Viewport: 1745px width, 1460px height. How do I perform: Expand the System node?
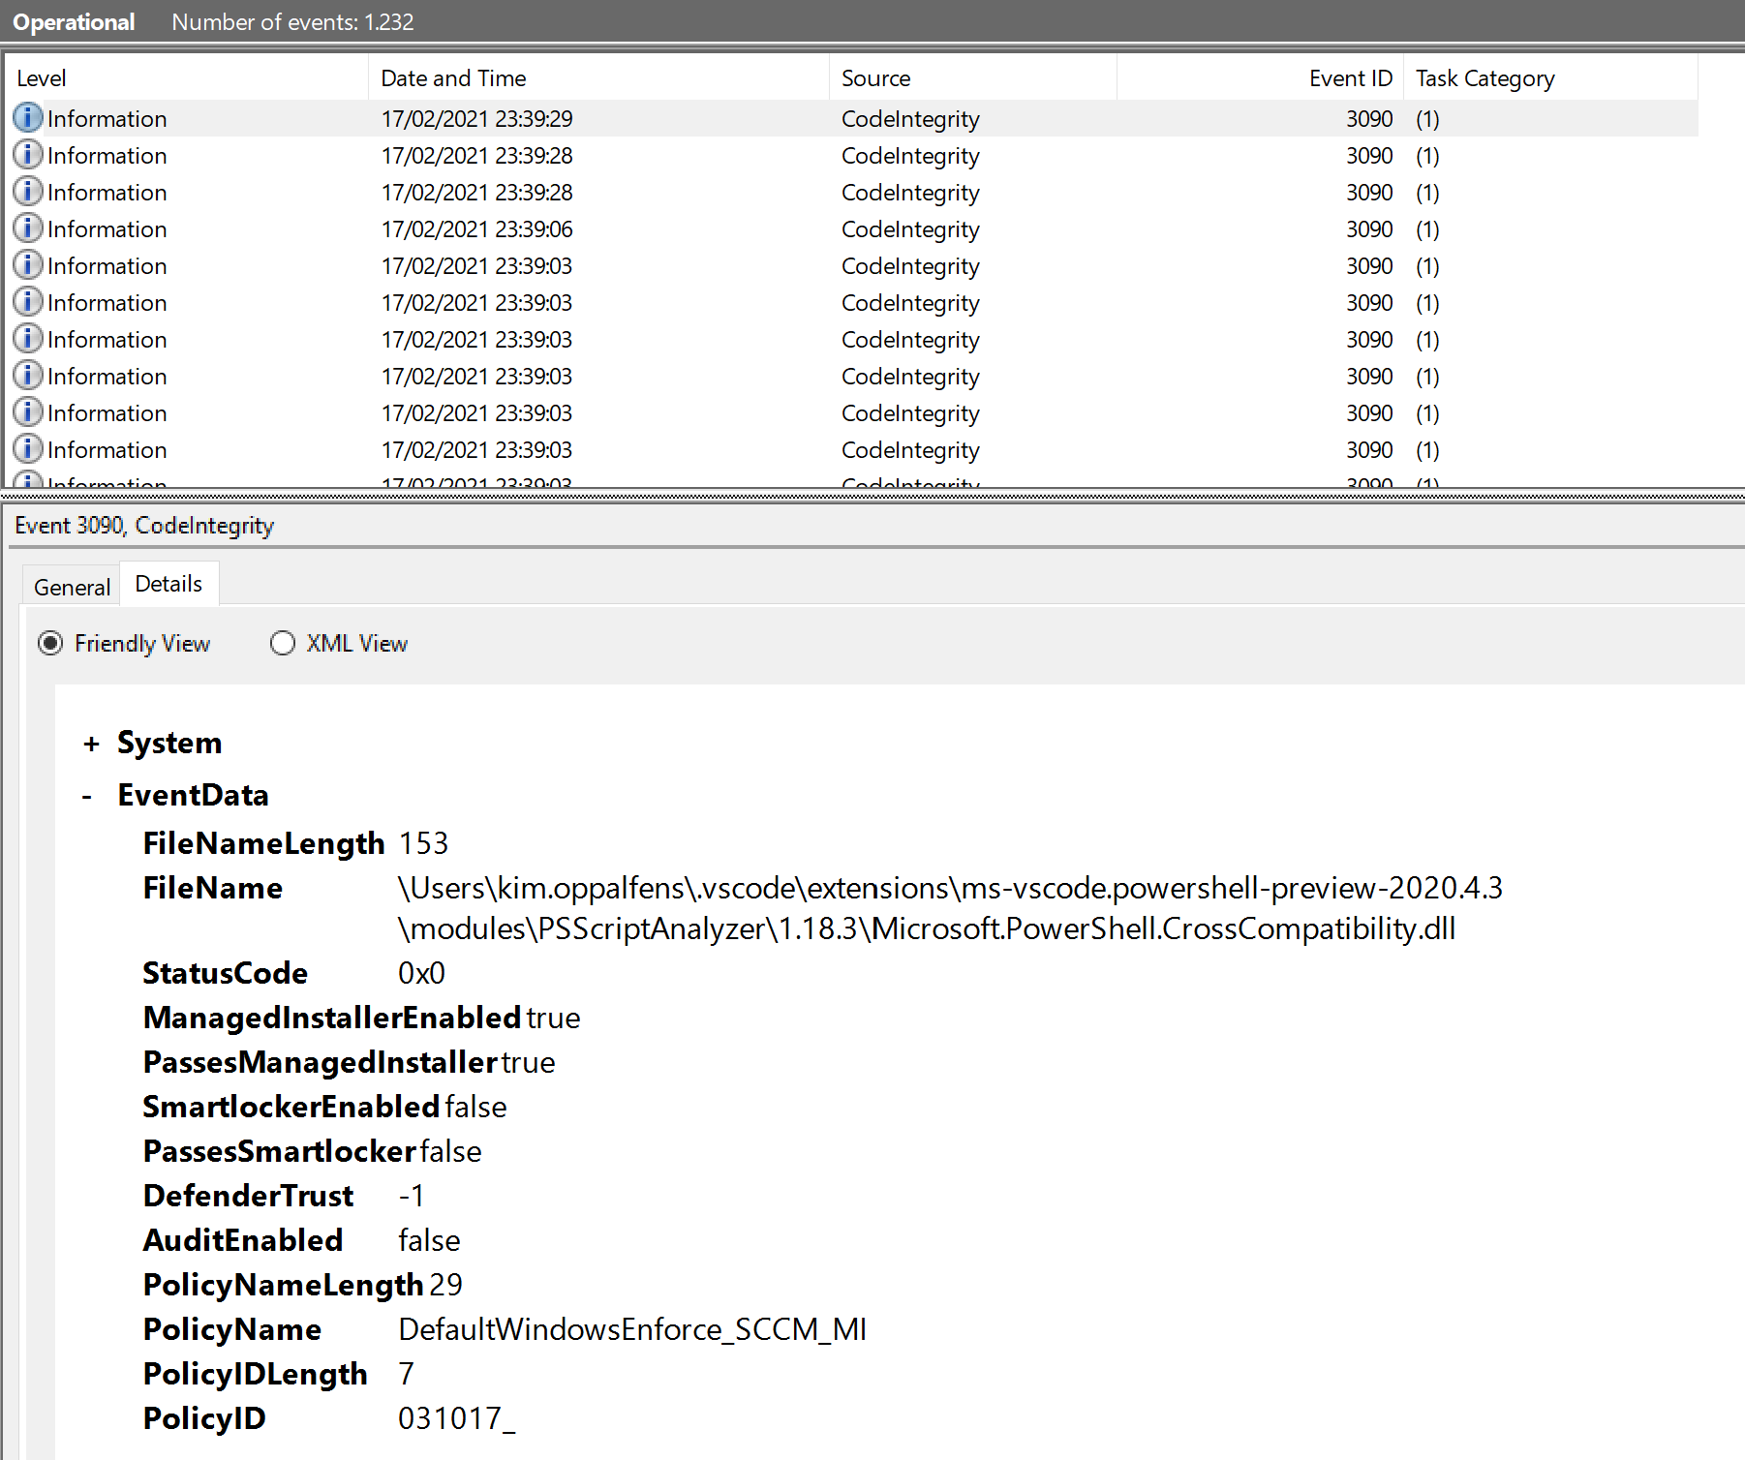pos(92,743)
